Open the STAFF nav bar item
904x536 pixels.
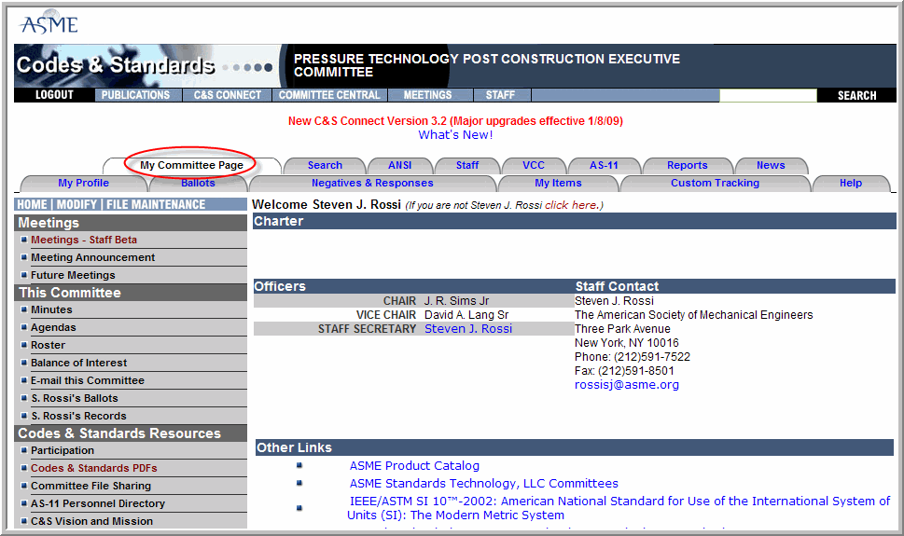click(500, 95)
